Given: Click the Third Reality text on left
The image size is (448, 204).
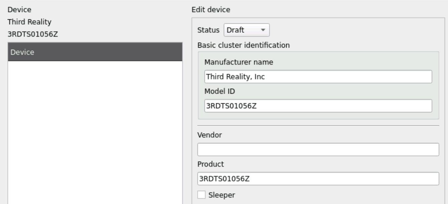Looking at the screenshot, I should point(29,22).
